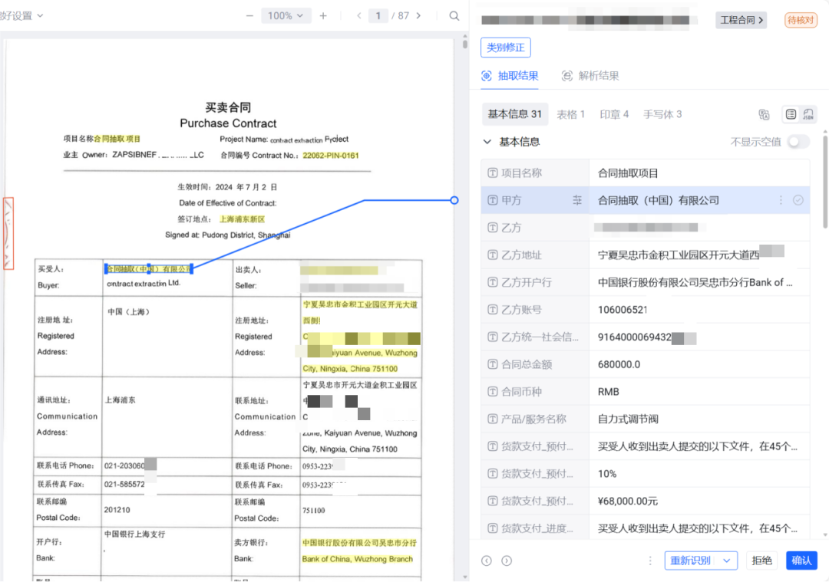This screenshot has height=582, width=829.
Task: Open search with the magnifier icon
Action: click(x=454, y=16)
